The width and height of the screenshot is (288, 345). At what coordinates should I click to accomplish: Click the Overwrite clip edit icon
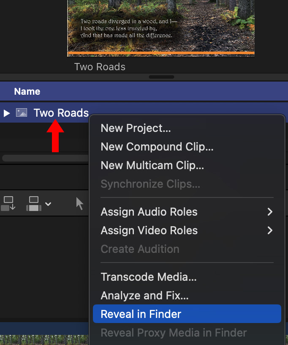(x=33, y=203)
